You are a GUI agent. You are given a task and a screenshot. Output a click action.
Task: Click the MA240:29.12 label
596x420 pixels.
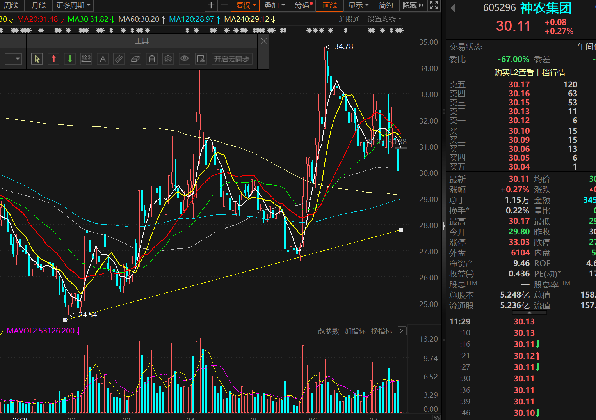point(247,19)
